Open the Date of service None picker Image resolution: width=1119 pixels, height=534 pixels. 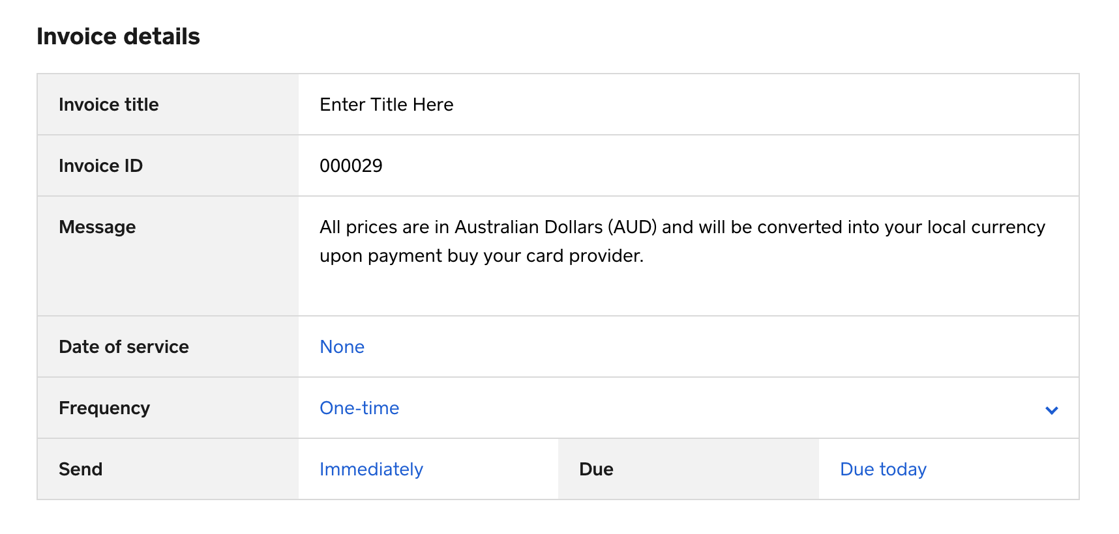[x=342, y=347]
